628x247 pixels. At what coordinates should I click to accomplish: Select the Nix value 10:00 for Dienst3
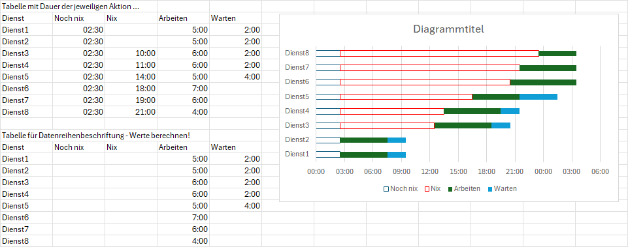click(x=131, y=53)
